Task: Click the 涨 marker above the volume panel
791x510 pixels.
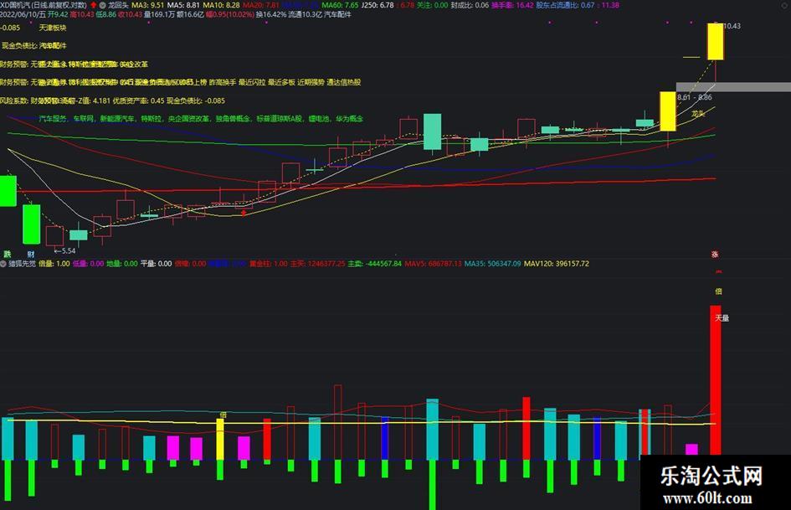Action: click(x=715, y=254)
